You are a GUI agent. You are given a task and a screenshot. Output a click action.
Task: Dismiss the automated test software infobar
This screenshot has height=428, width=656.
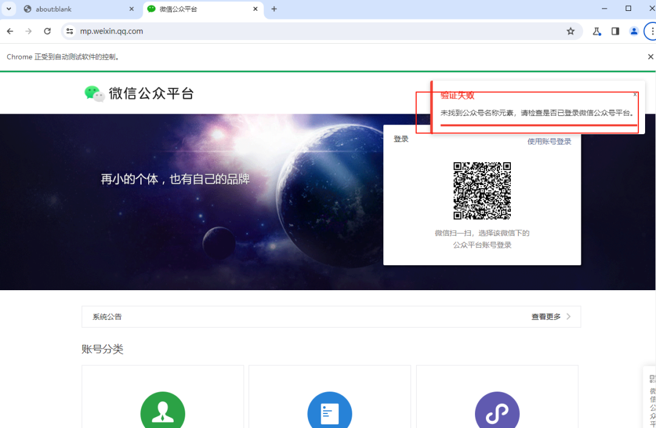(x=651, y=56)
